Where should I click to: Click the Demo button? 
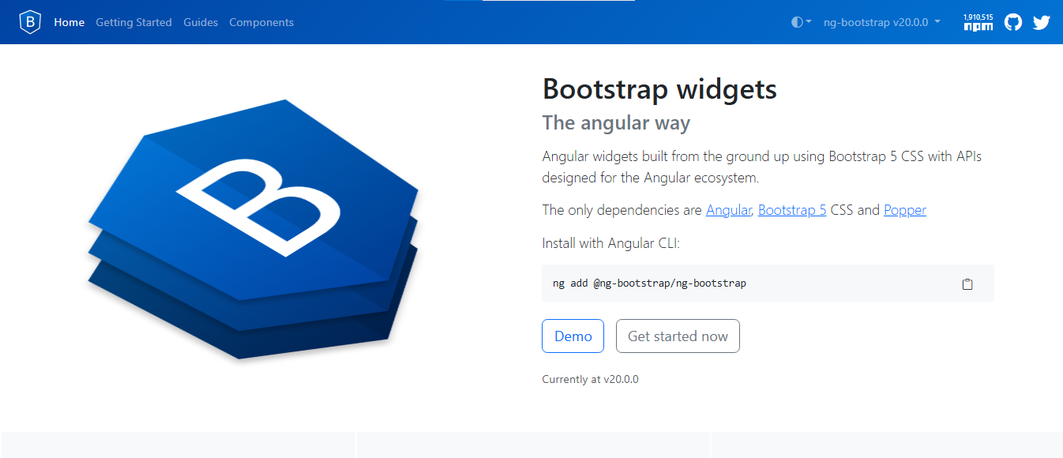tap(573, 336)
